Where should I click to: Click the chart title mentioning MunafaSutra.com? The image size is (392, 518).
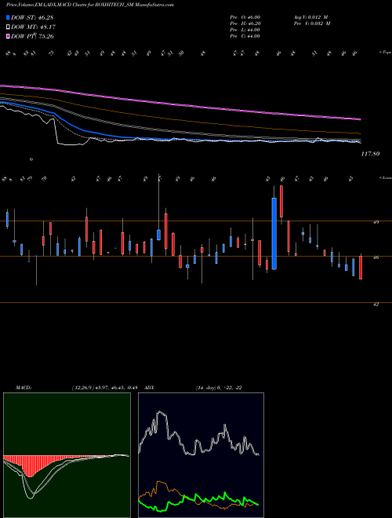pos(90,5)
